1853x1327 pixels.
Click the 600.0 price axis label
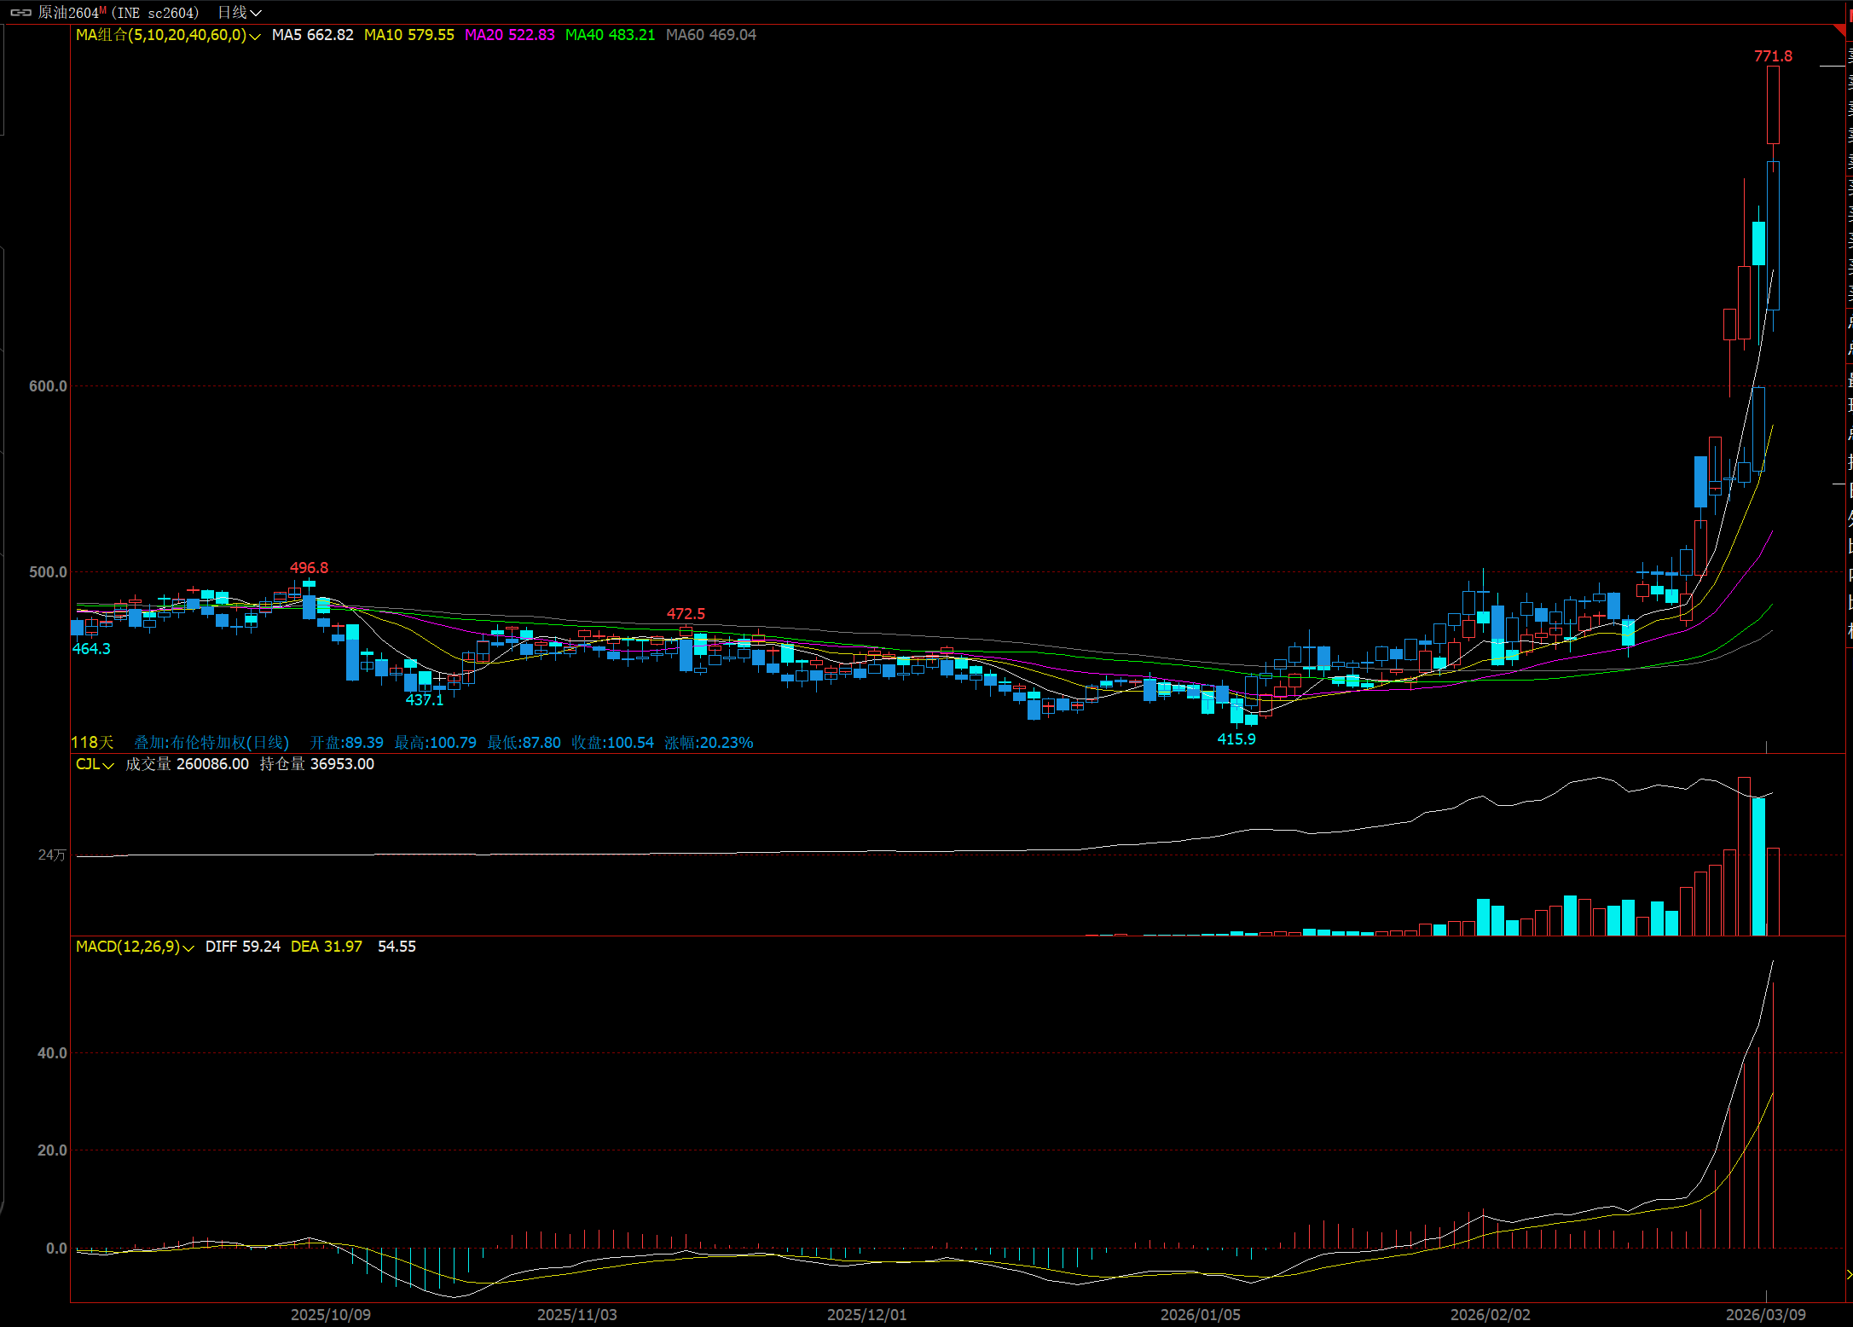point(48,386)
